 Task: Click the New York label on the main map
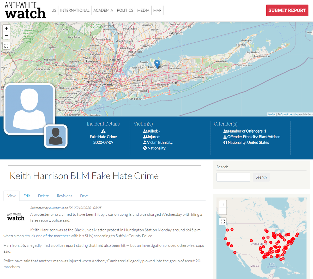click(106, 85)
